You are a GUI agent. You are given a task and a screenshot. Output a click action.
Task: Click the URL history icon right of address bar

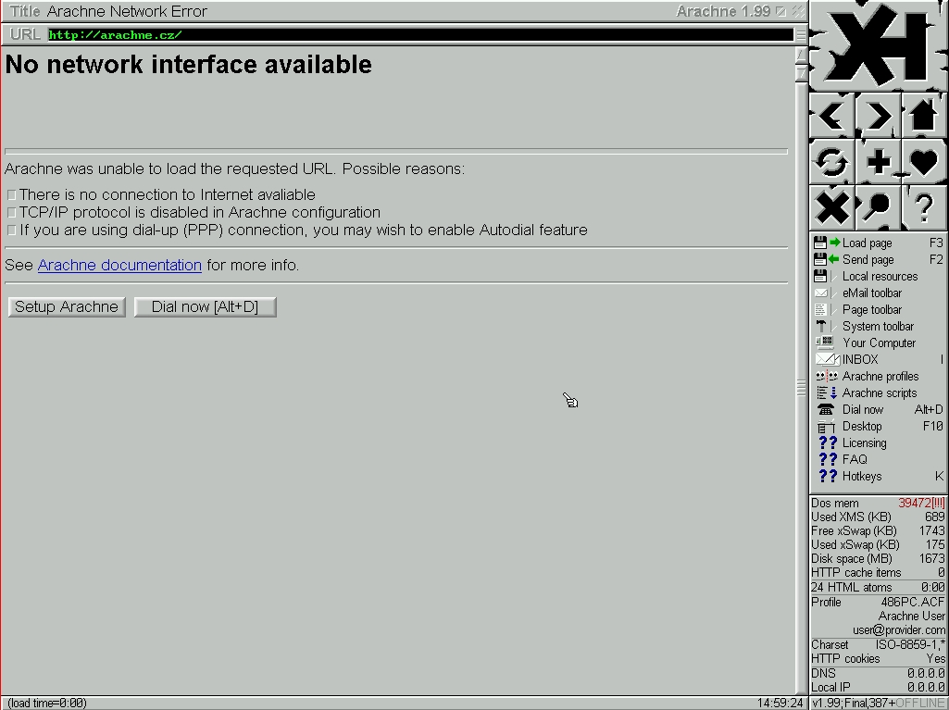point(800,34)
